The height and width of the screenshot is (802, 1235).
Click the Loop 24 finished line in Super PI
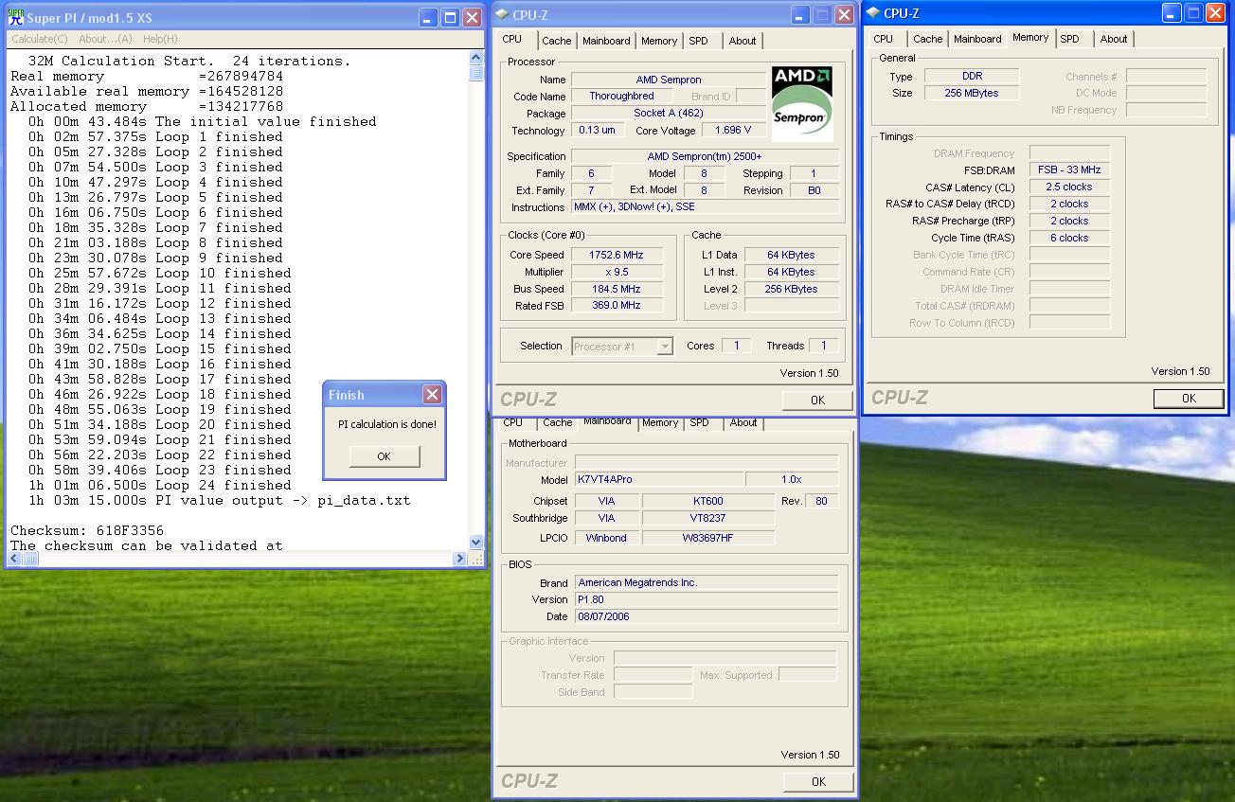click(159, 485)
